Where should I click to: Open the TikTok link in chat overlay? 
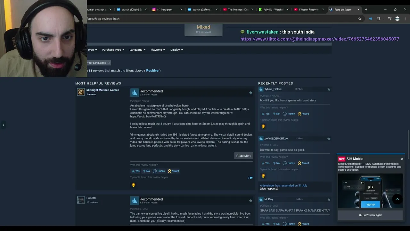click(x=320, y=39)
